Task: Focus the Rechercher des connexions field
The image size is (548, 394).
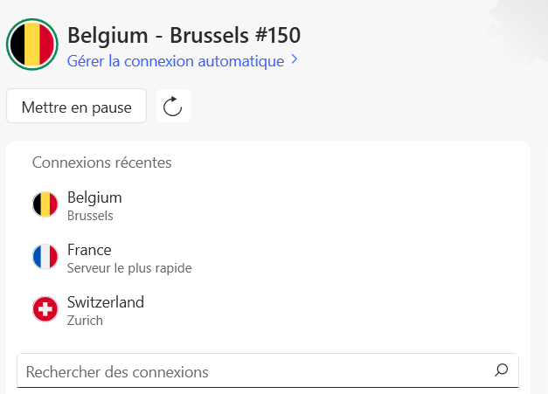Action: 253,371
